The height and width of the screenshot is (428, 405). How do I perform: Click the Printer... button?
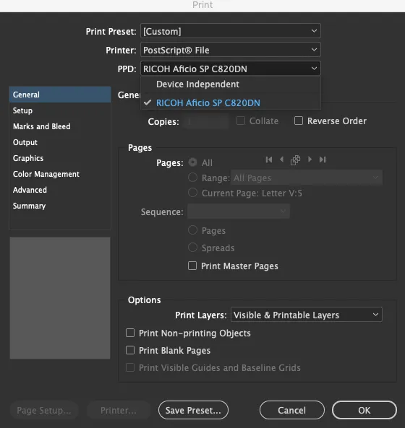tap(119, 410)
